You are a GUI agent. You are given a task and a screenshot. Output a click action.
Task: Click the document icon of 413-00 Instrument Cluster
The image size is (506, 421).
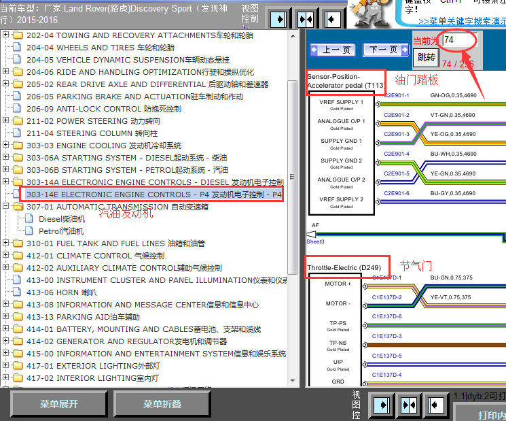coord(17,280)
